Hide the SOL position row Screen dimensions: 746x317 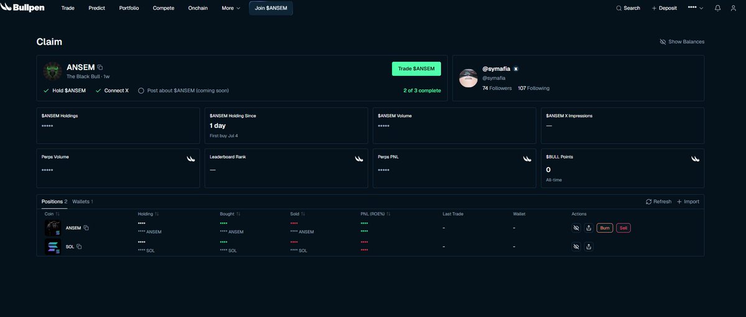(x=576, y=246)
